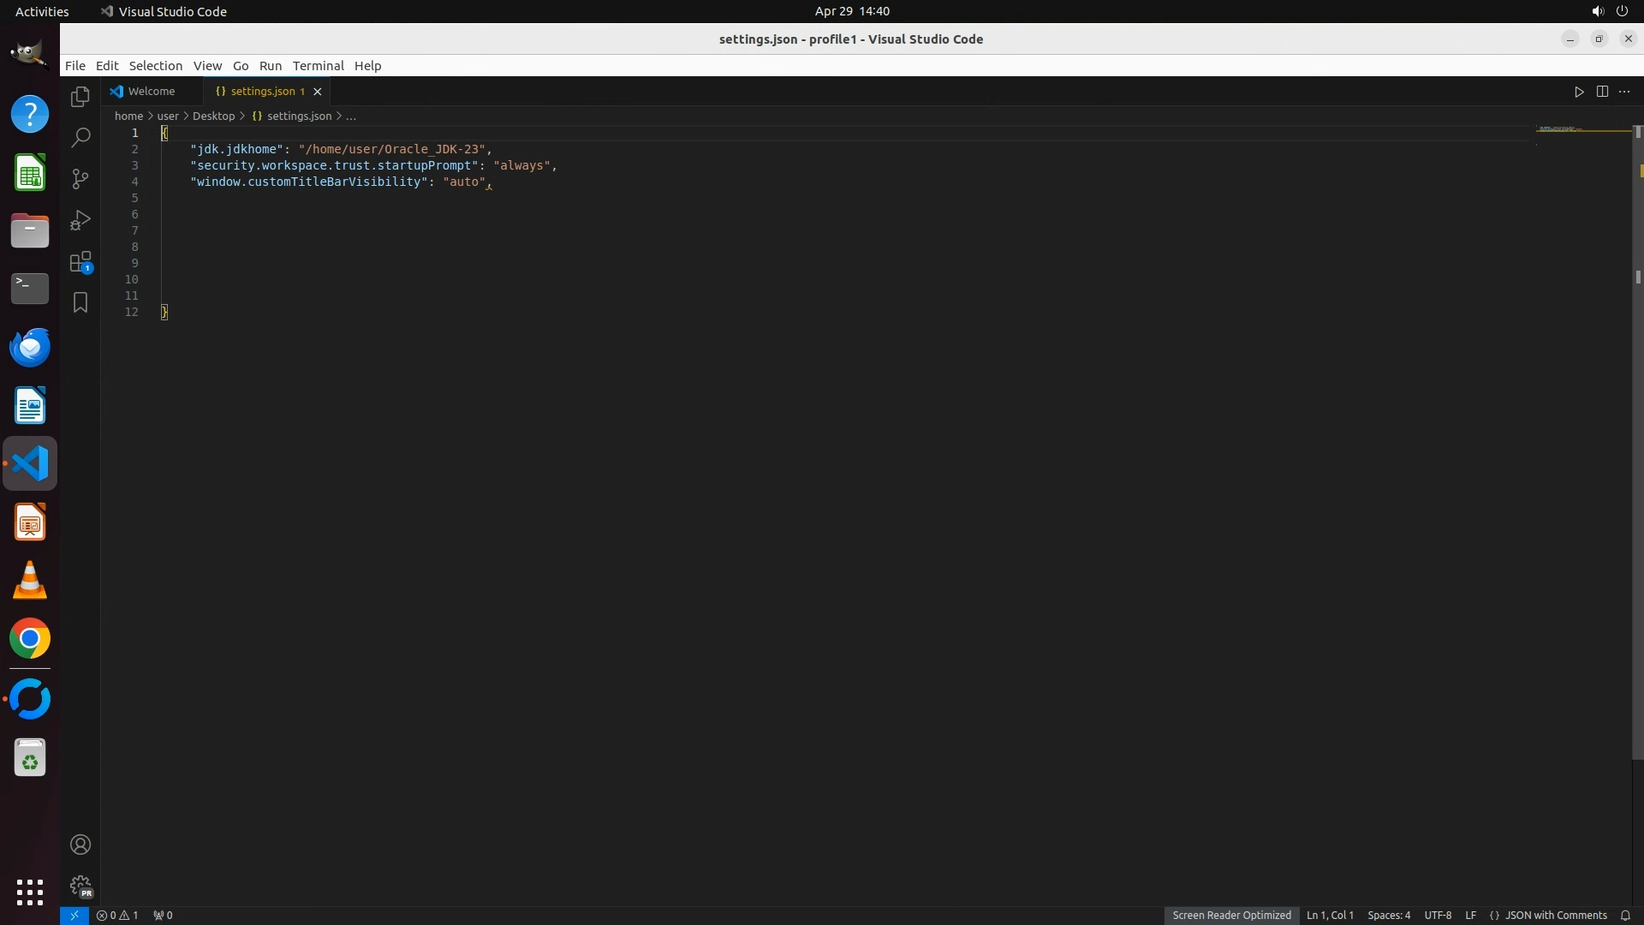
Task: Click the Run play button in editor toolbar
Action: [x=1579, y=92]
